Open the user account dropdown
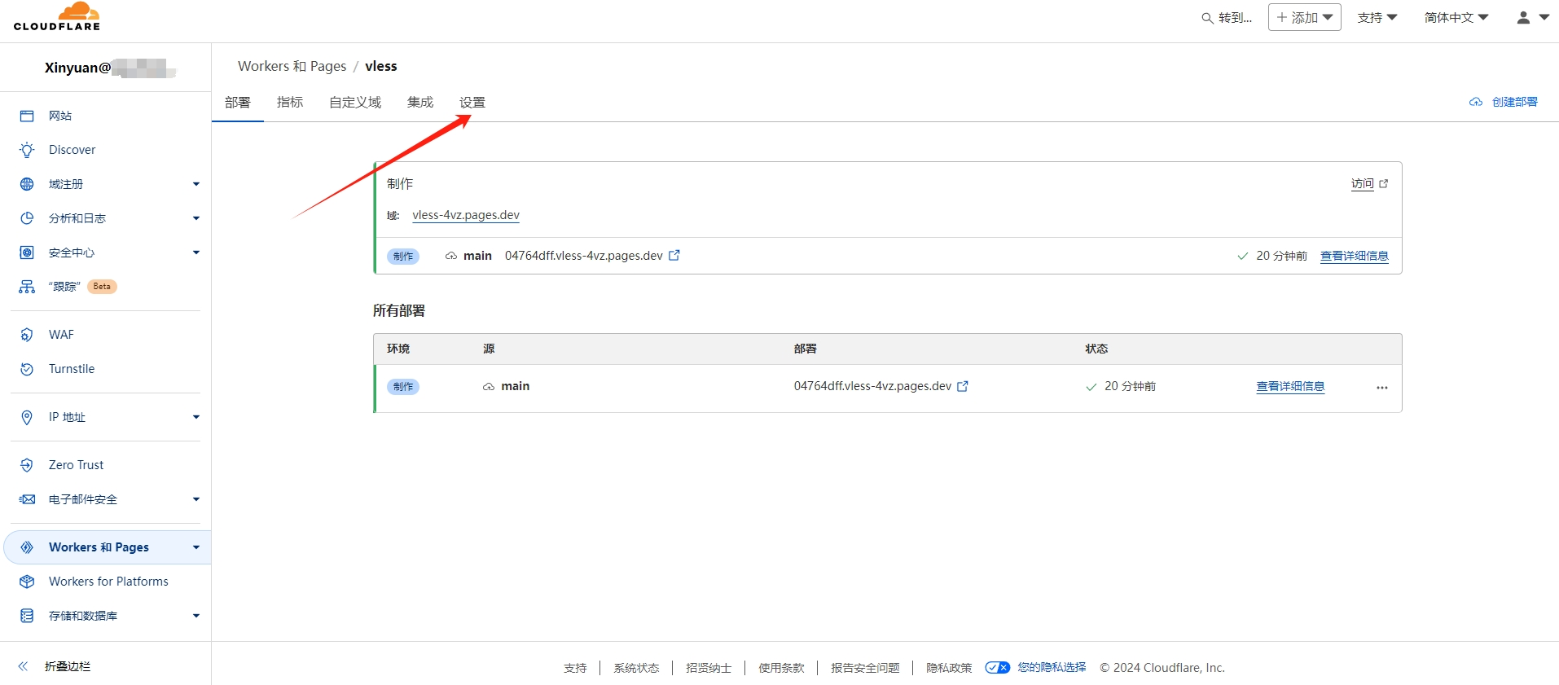The height and width of the screenshot is (685, 1559). [x=1532, y=17]
